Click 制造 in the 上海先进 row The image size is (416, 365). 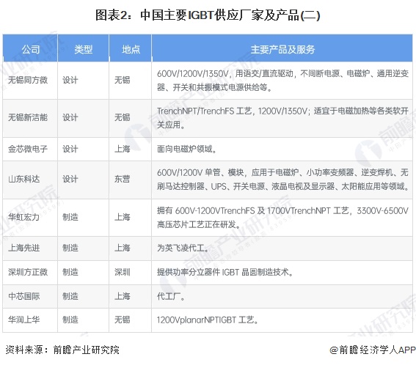[70, 248]
